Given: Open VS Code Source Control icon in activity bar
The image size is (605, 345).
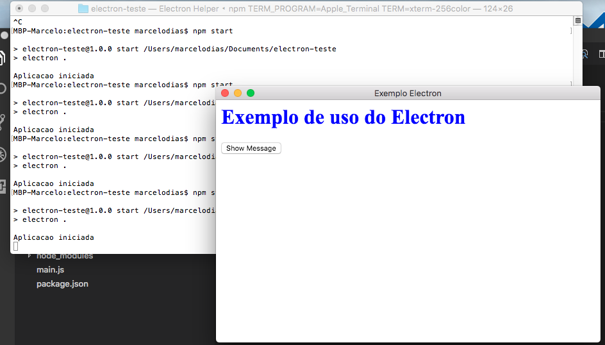Looking at the screenshot, I should pos(3,122).
